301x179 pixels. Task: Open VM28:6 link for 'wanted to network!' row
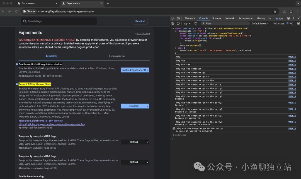click(292, 129)
